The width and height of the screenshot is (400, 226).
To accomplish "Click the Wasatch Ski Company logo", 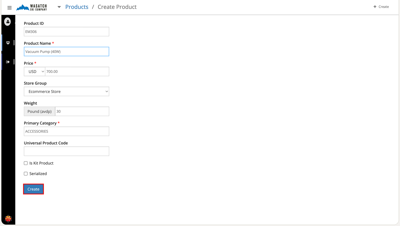I will click(32, 7).
